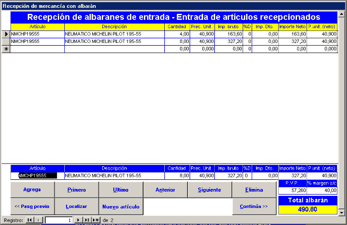Viewport: 347px width, 225px height.
Task: Open Localizar search button
Action: (76, 207)
